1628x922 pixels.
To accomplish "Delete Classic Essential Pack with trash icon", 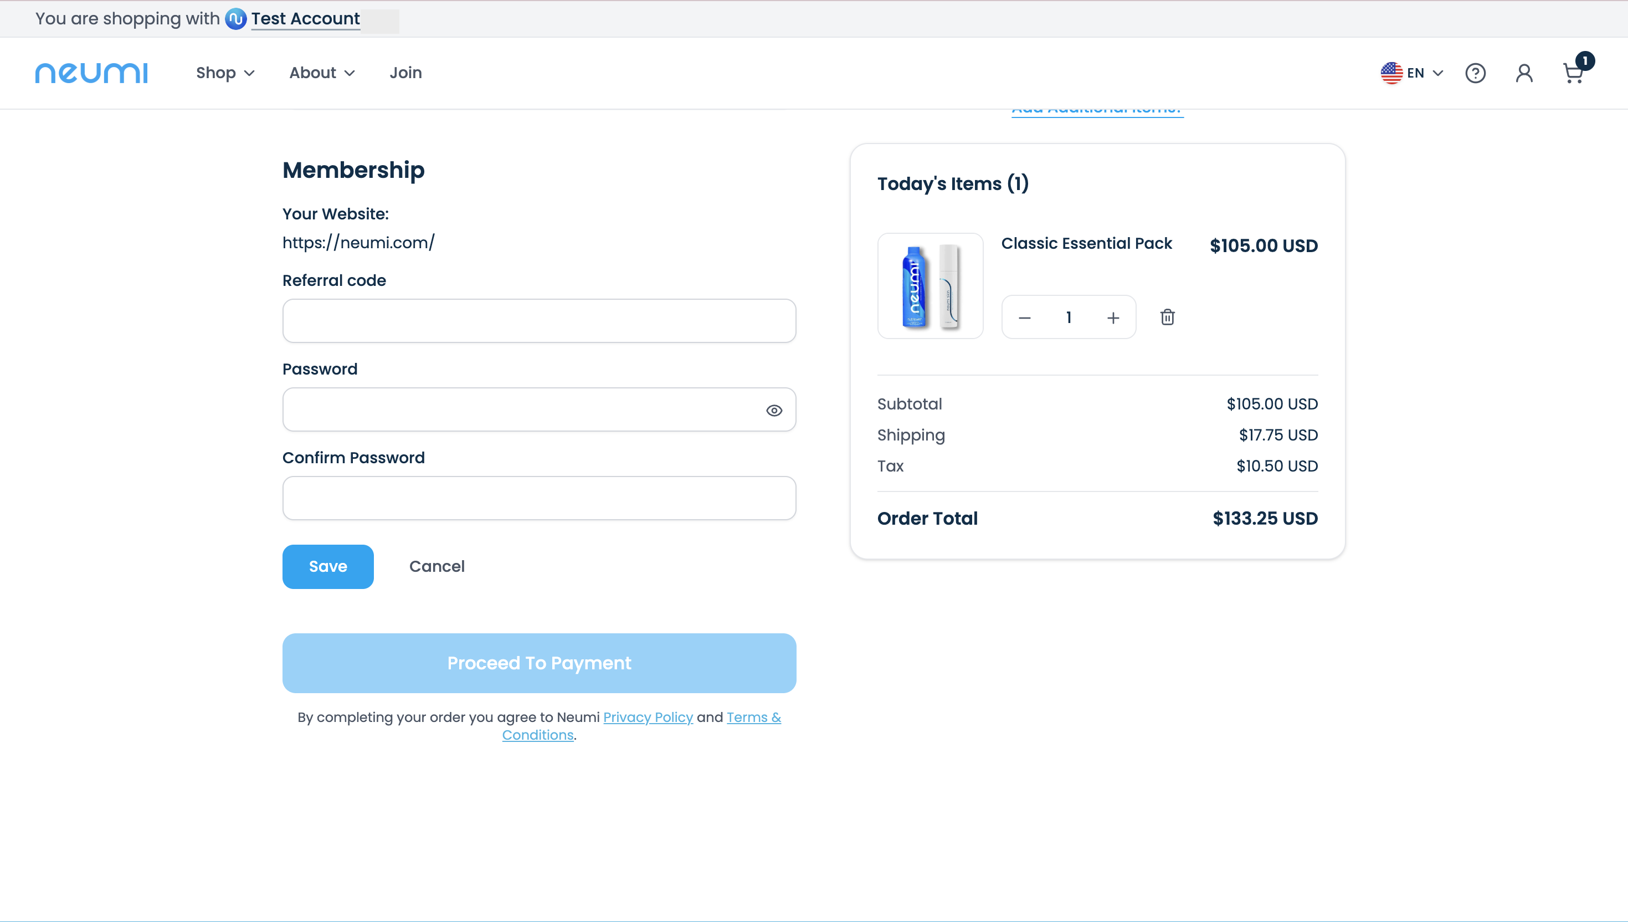I will 1167,316.
